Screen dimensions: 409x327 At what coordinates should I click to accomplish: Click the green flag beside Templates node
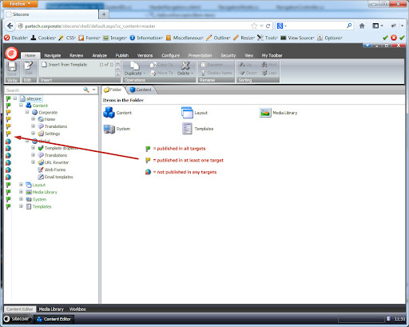coord(8,206)
